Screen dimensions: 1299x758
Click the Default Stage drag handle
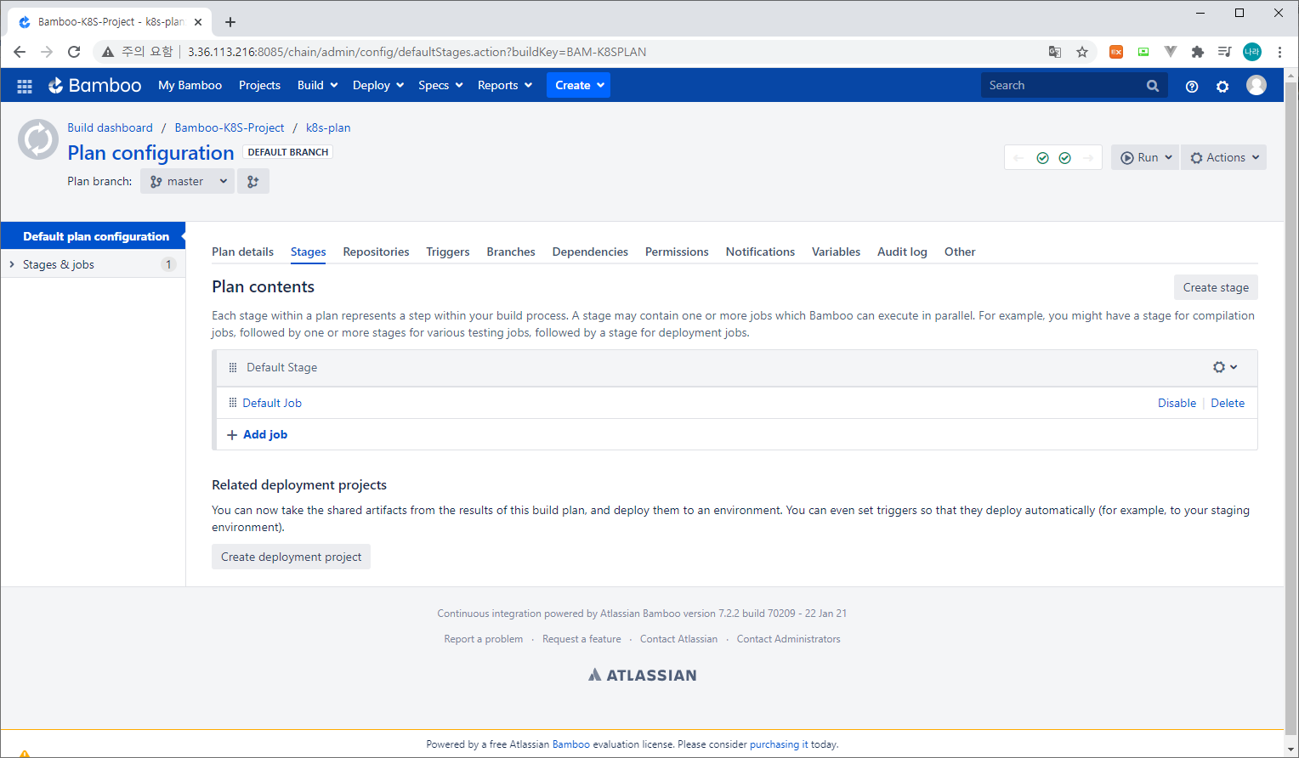[233, 368]
